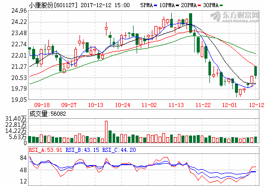The width and height of the screenshot is (265, 186).
Task: Click the 84 RSI axis label
Action: click(x=23, y=158)
